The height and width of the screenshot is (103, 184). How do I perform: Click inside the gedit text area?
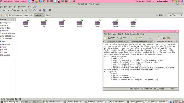141,65
